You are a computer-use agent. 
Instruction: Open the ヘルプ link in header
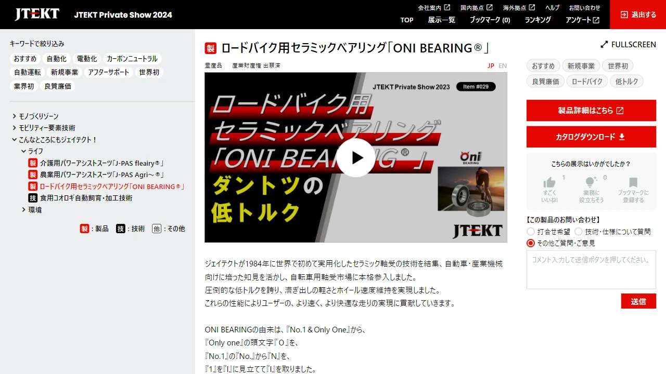pyautogui.click(x=553, y=8)
